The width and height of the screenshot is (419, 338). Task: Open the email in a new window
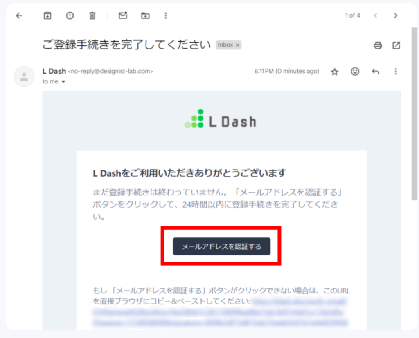(x=396, y=45)
